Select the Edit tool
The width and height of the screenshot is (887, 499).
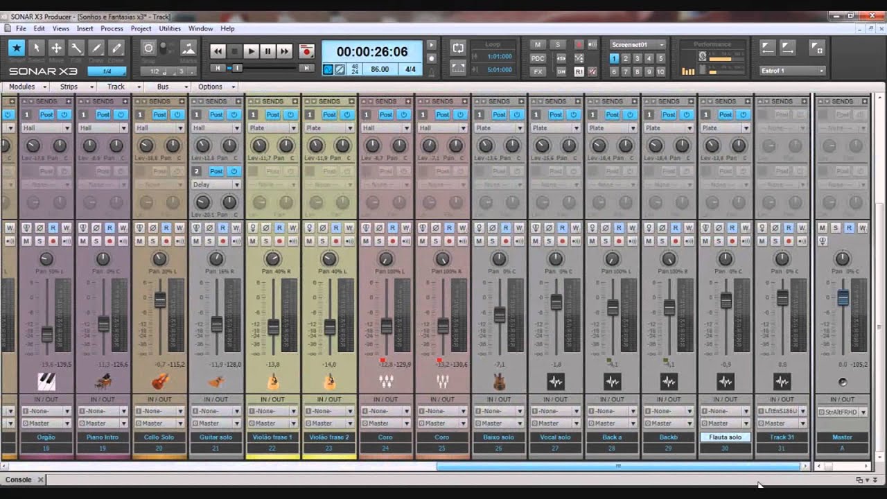click(77, 49)
